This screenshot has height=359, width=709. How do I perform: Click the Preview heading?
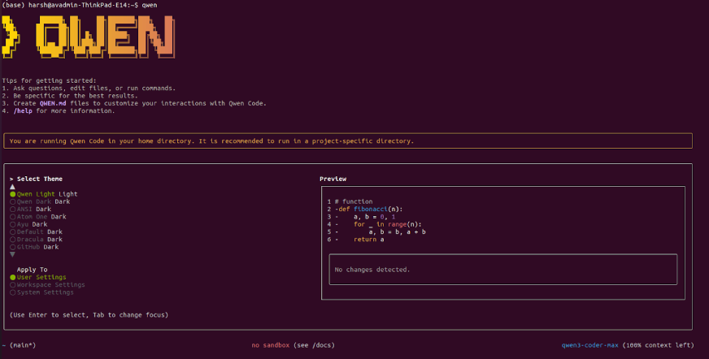[x=333, y=179]
